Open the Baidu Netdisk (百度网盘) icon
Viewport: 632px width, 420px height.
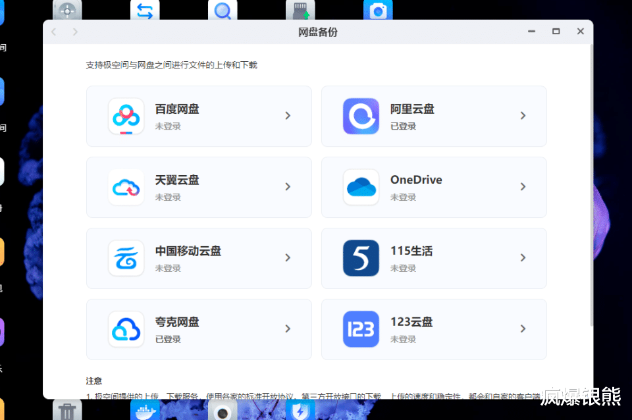click(126, 116)
